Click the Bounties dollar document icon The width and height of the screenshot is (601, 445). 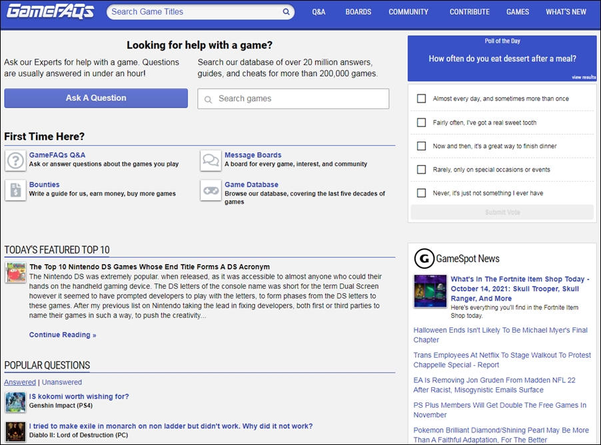pyautogui.click(x=16, y=190)
